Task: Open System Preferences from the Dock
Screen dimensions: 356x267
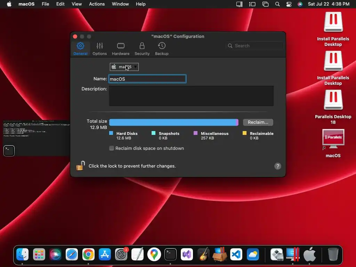Action: tap(121, 254)
